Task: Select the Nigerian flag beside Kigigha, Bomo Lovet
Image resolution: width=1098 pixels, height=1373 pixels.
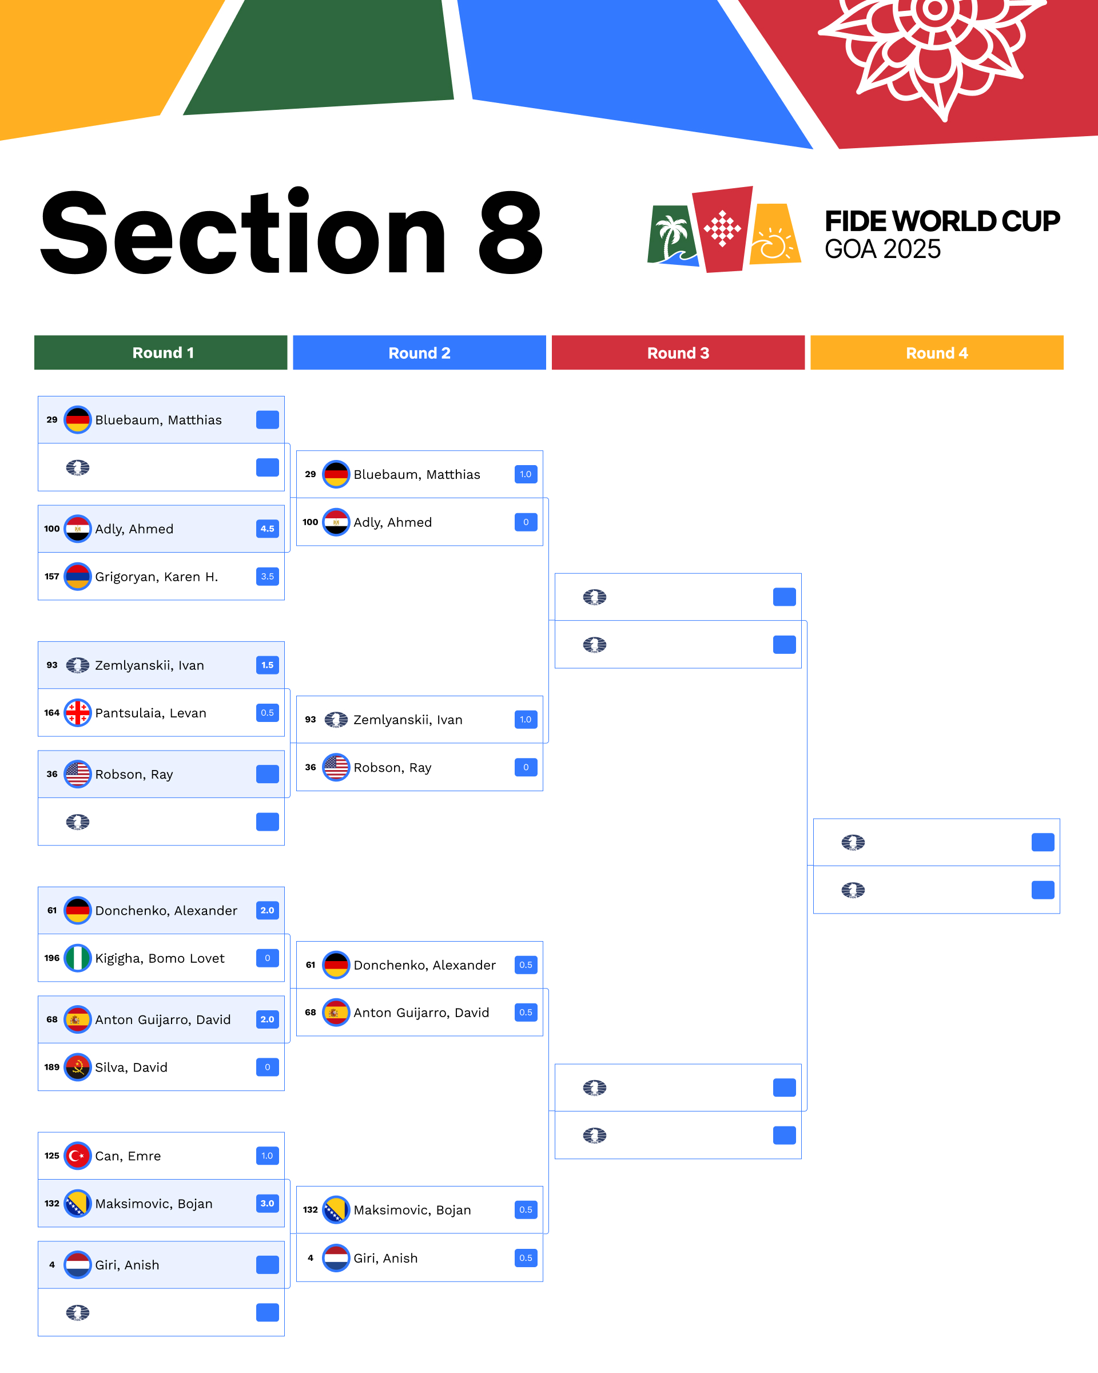Action: (x=78, y=958)
